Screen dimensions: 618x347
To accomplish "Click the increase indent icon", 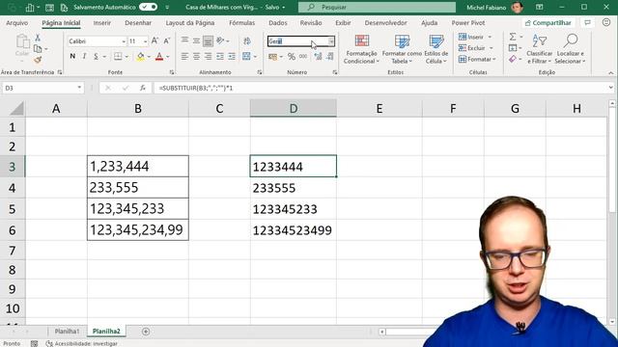I will point(232,57).
